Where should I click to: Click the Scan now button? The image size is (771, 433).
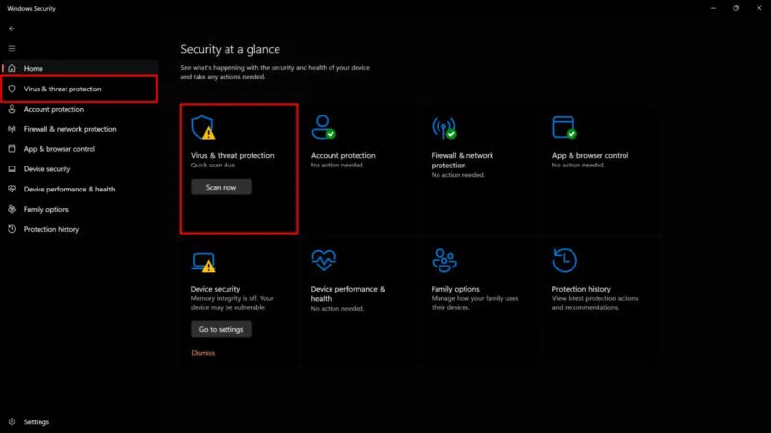[221, 187]
